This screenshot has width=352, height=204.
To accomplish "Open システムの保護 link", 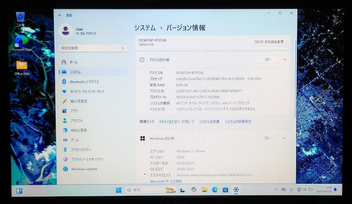I will pyautogui.click(x=209, y=122).
